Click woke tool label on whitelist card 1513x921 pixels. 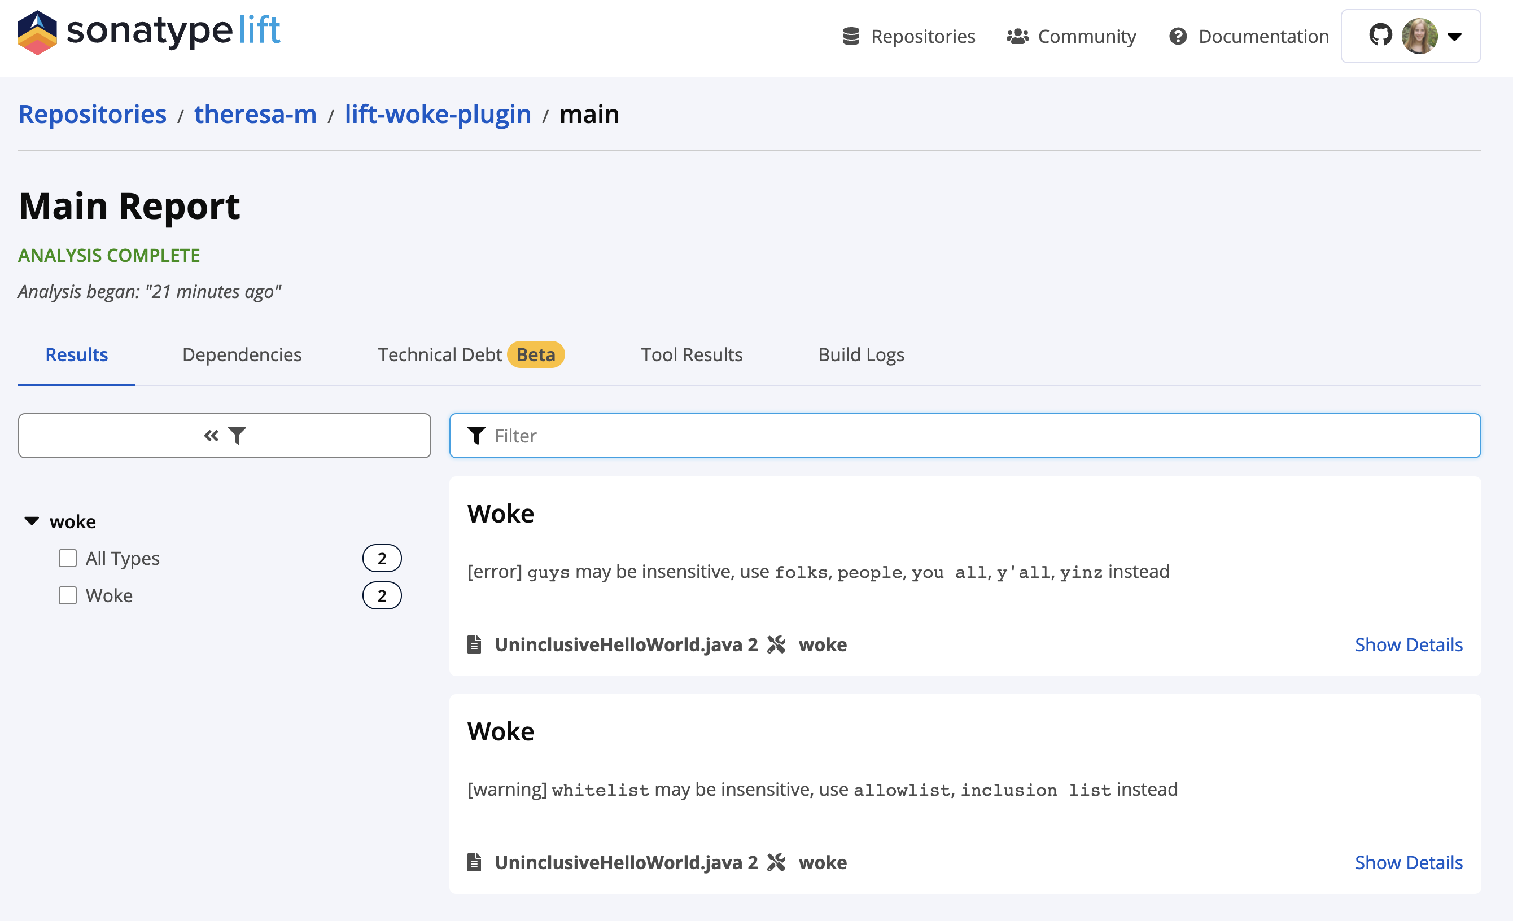click(x=822, y=862)
